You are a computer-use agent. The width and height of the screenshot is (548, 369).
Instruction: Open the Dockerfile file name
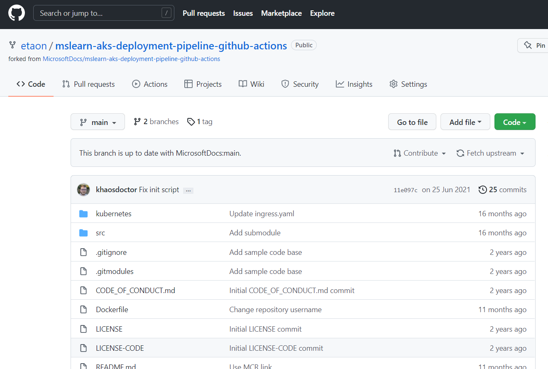[x=112, y=310]
